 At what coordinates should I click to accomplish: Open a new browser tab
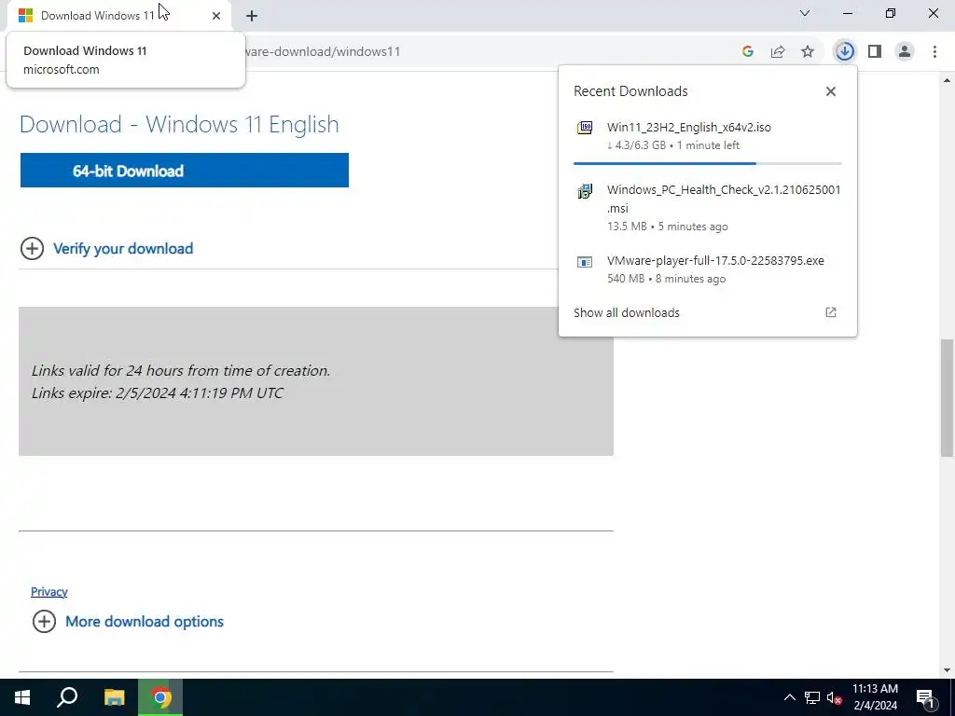(252, 16)
